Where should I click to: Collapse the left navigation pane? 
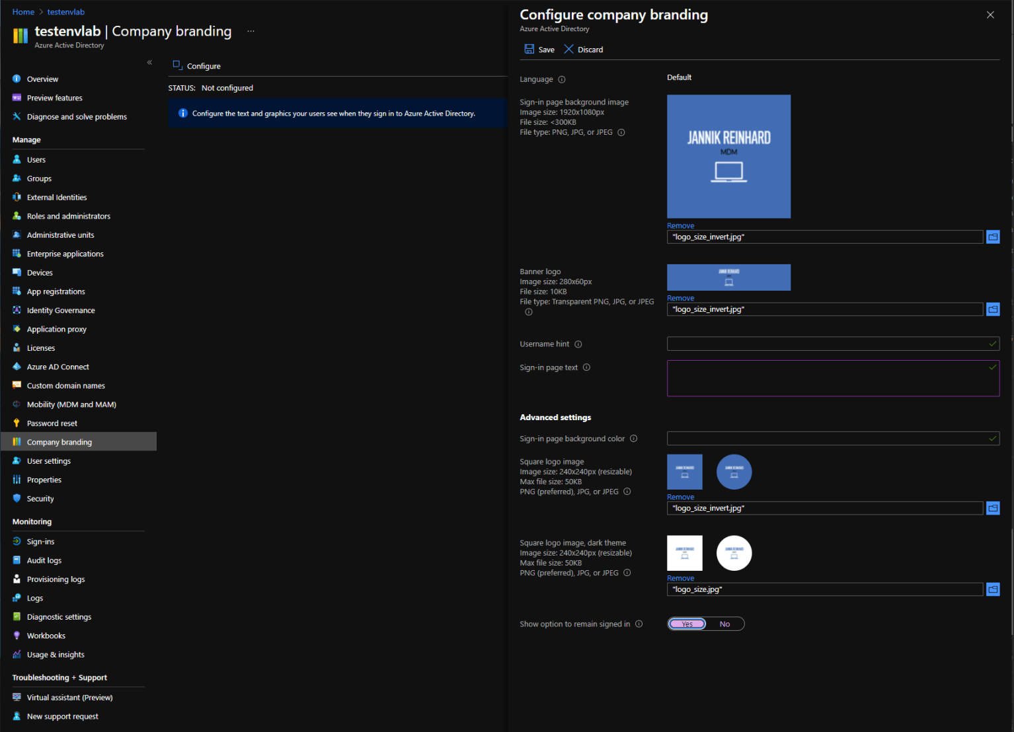point(149,61)
